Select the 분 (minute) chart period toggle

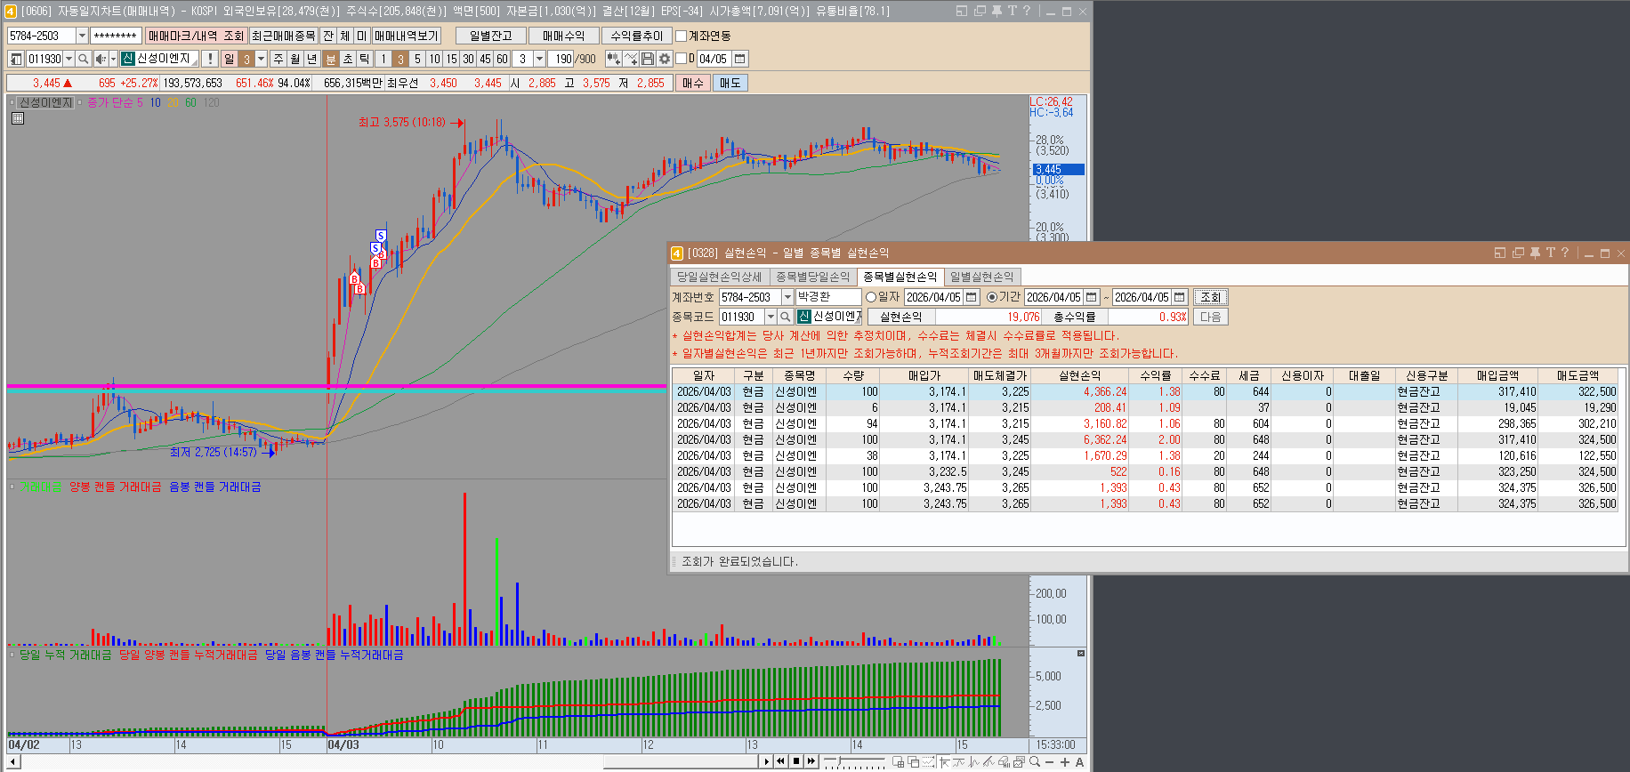331,59
